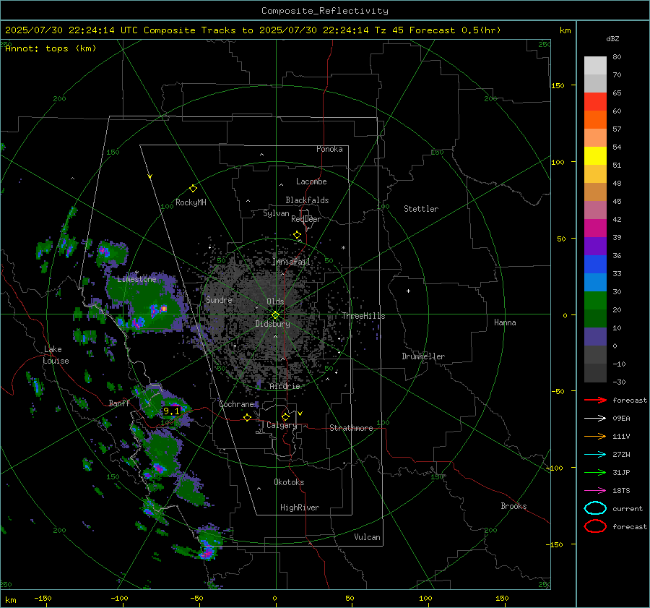
Task: Click the Hanna town label
Action: (x=505, y=322)
